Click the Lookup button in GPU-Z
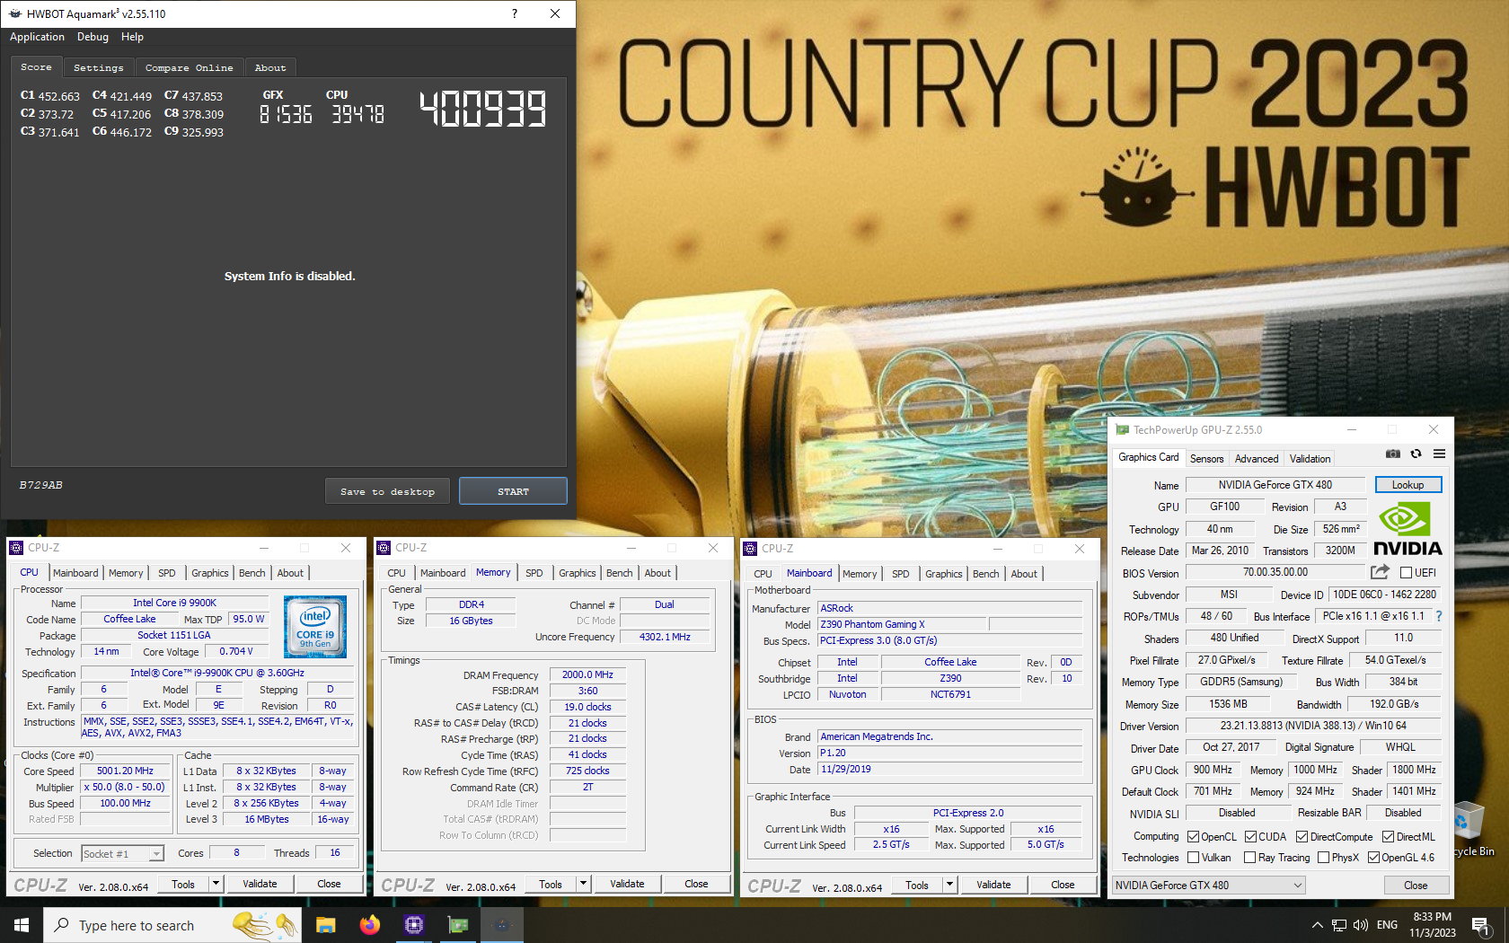Image resolution: width=1509 pixels, height=943 pixels. [x=1408, y=485]
